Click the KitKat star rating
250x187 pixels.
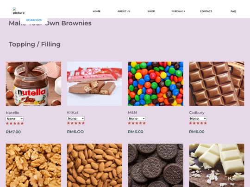click(x=76, y=123)
